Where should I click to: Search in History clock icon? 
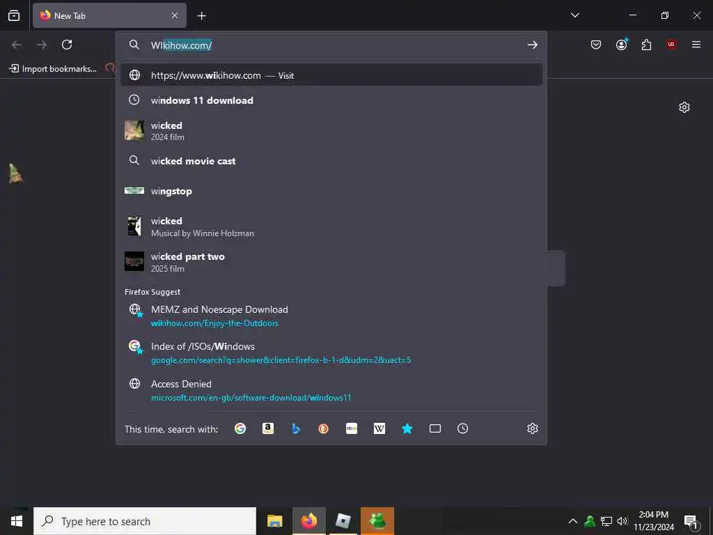(x=462, y=428)
